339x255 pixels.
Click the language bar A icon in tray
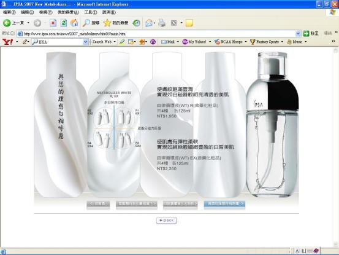click(297, 251)
